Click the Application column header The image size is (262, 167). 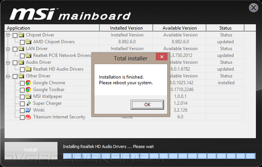point(52,28)
